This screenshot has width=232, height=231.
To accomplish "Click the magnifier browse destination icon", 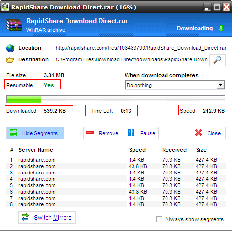I will [217, 60].
